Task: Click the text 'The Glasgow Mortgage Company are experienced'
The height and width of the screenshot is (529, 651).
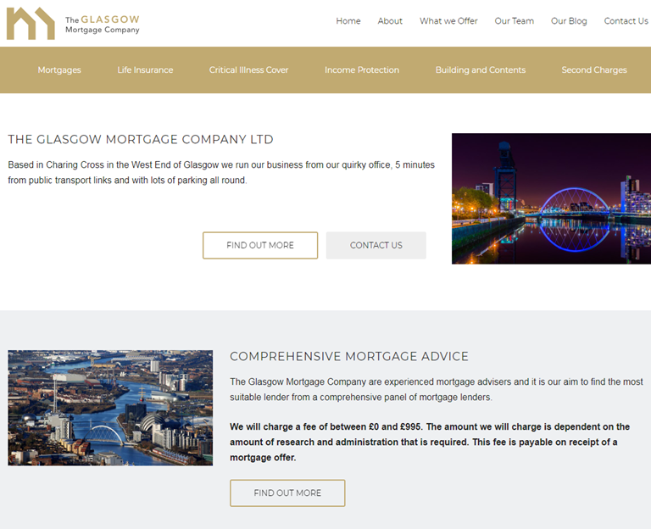Action: pyautogui.click(x=437, y=389)
